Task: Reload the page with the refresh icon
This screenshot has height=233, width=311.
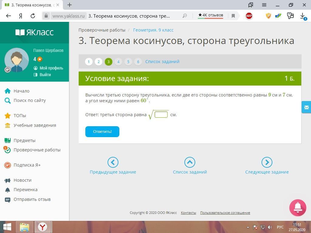Action: [x=33, y=16]
